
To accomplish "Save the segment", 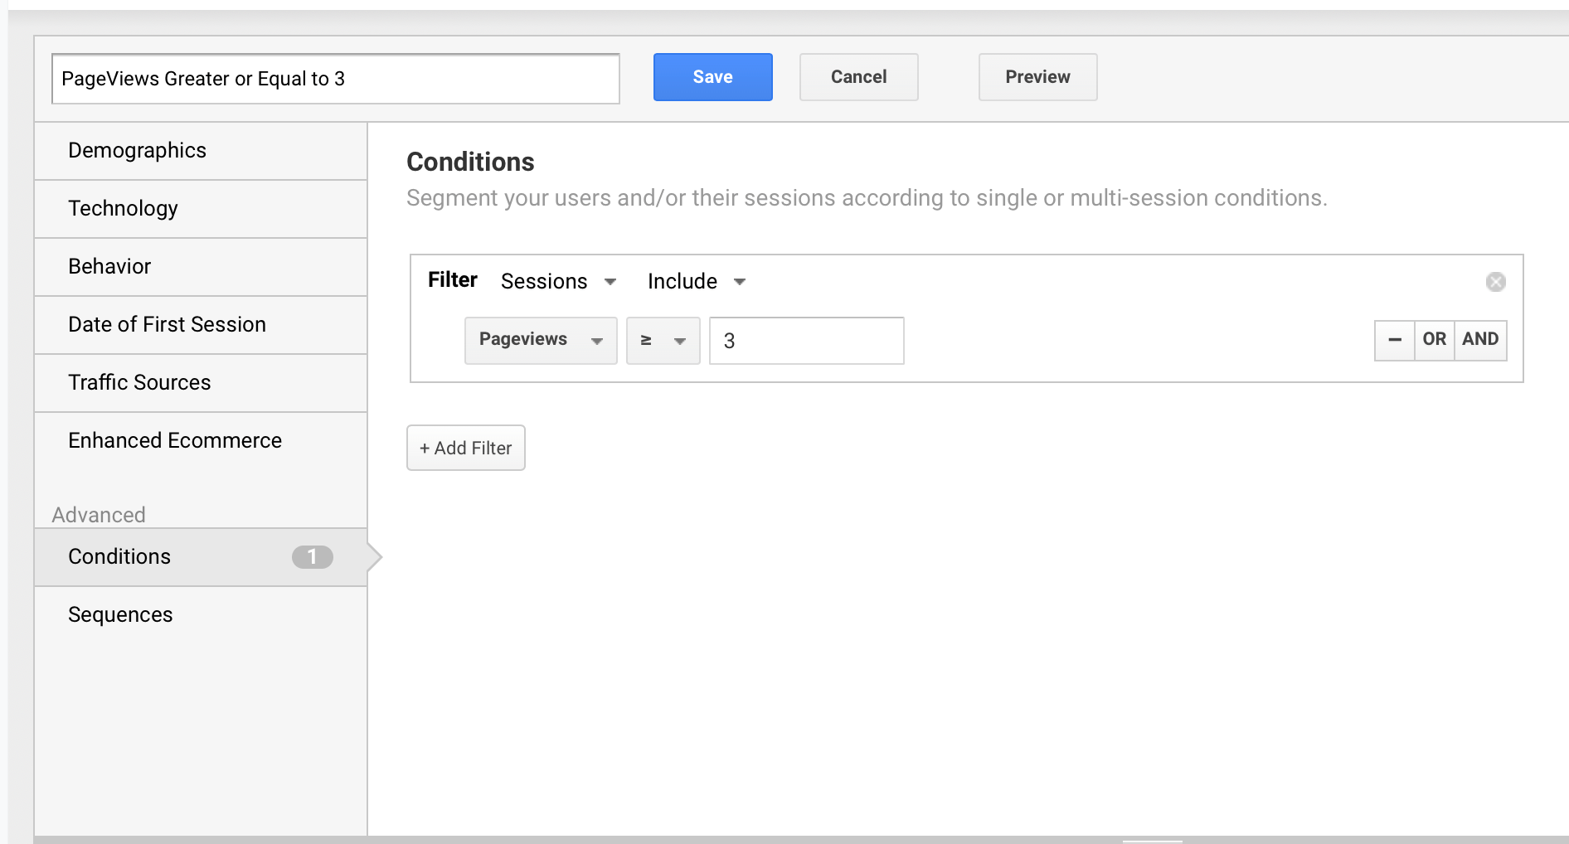I will click(712, 77).
